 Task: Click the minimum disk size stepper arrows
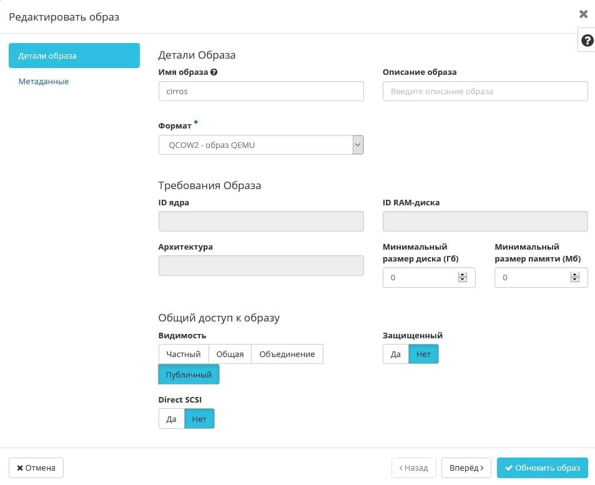463,278
